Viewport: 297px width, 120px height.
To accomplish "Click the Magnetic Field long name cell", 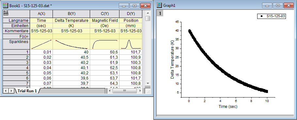I will click(x=105, y=21).
